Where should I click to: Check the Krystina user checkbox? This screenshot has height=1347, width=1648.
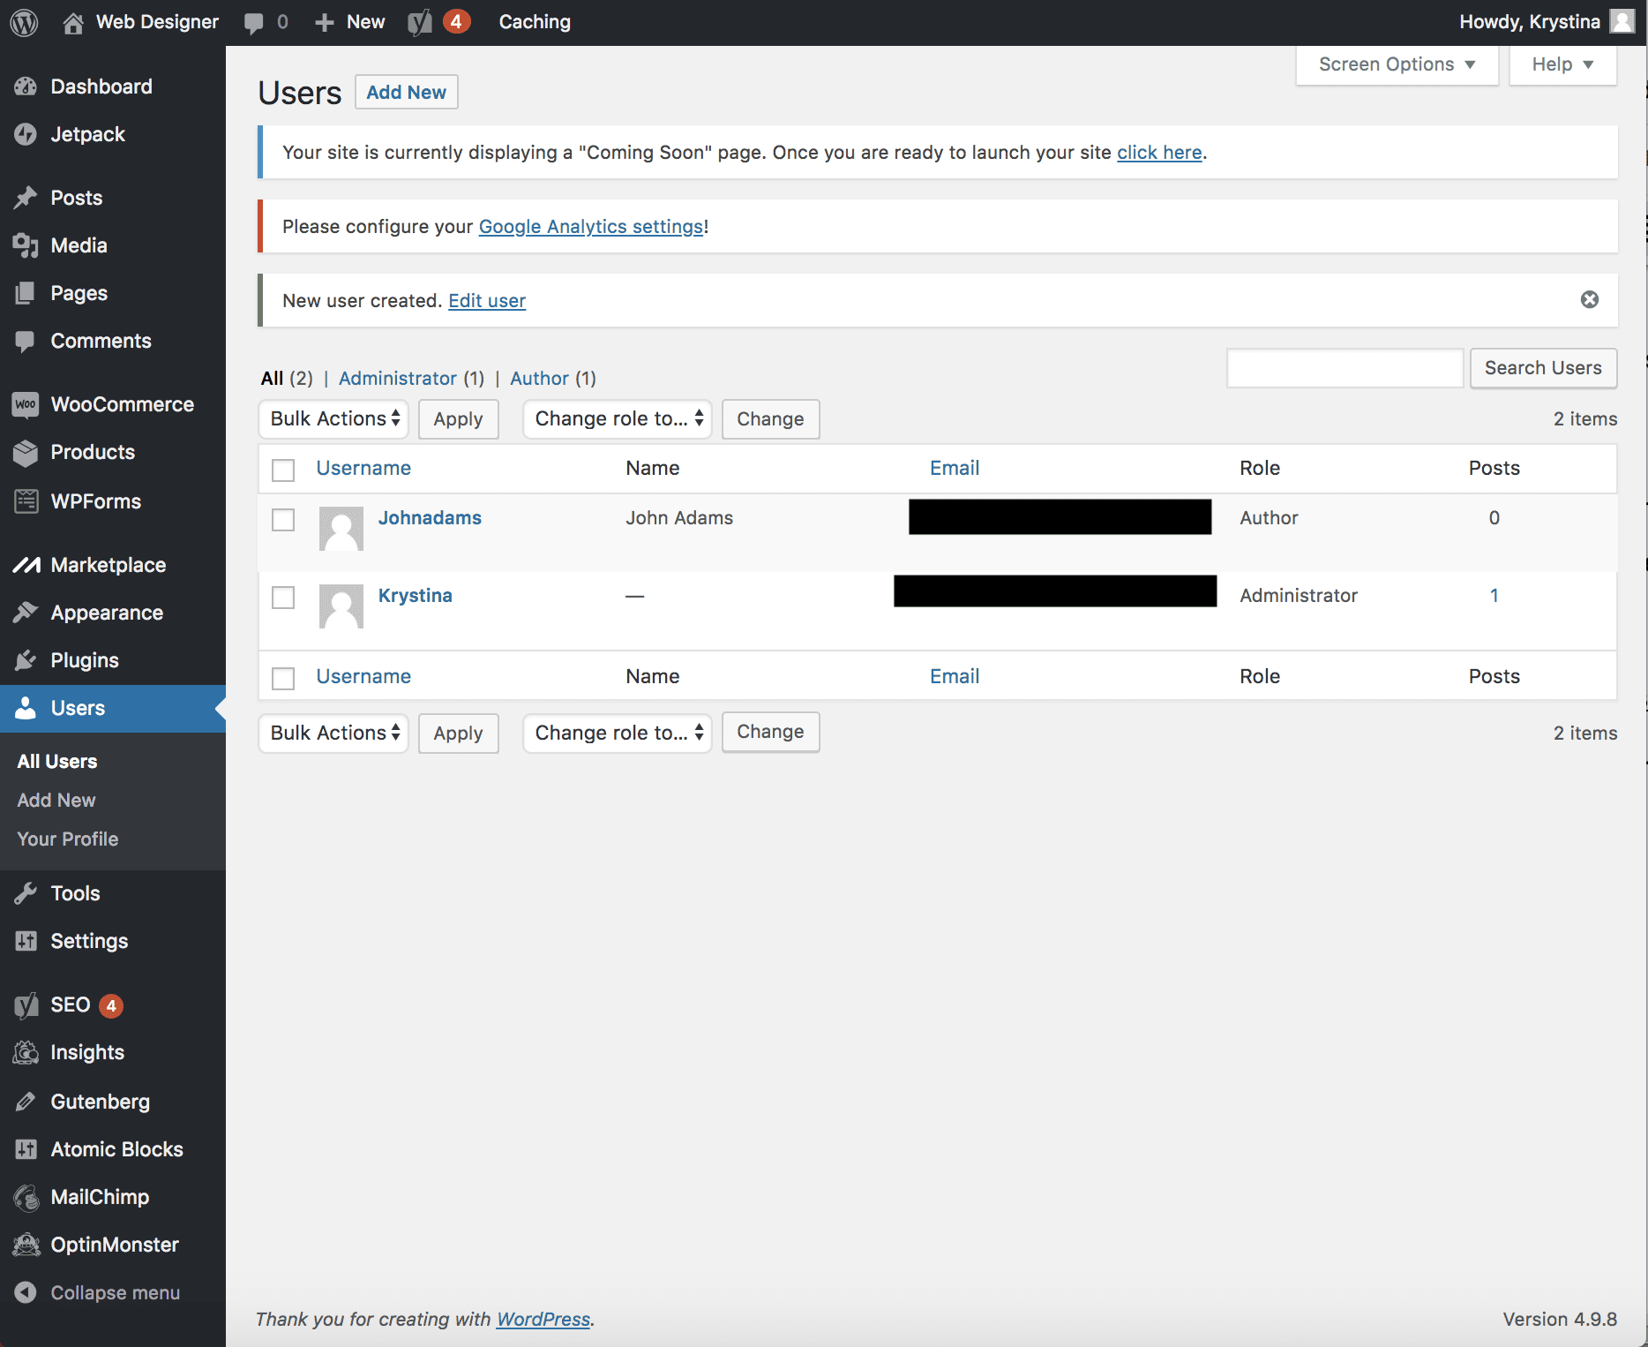(283, 598)
